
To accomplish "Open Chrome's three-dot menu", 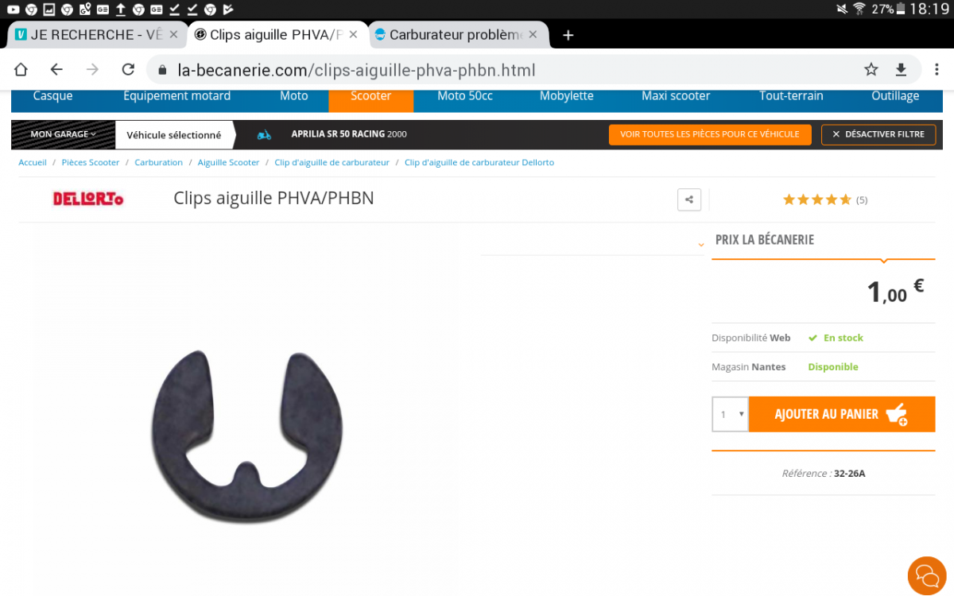I will pos(936,70).
